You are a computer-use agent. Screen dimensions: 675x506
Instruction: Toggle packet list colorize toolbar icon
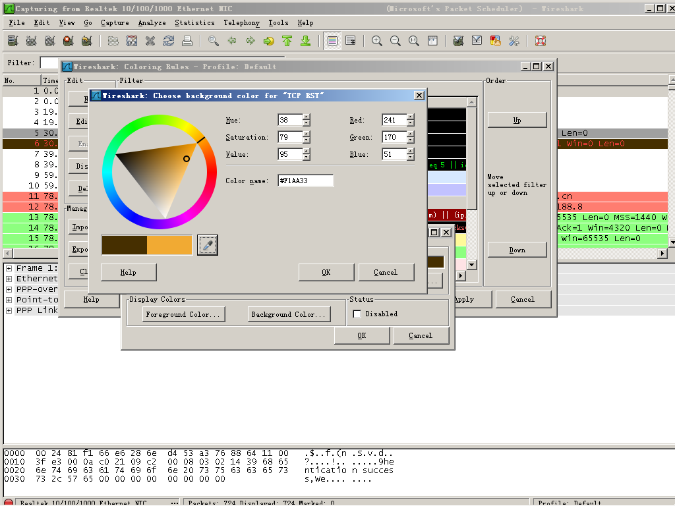[x=332, y=41]
